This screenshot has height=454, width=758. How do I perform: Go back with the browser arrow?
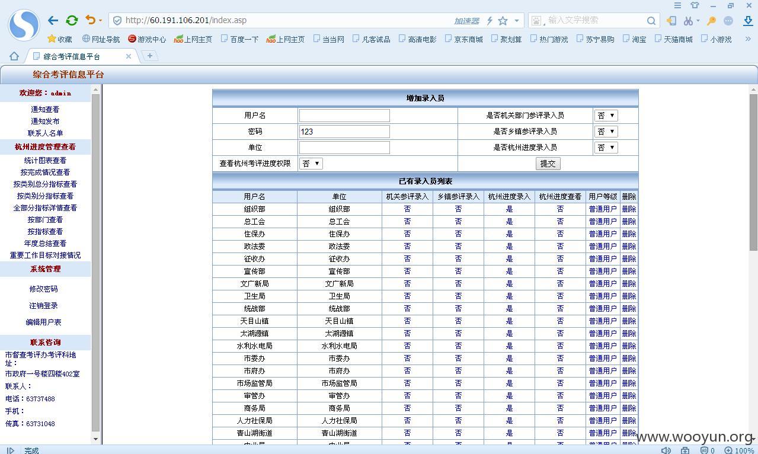point(53,20)
